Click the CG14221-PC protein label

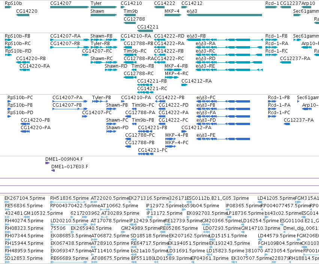(x=153, y=150)
